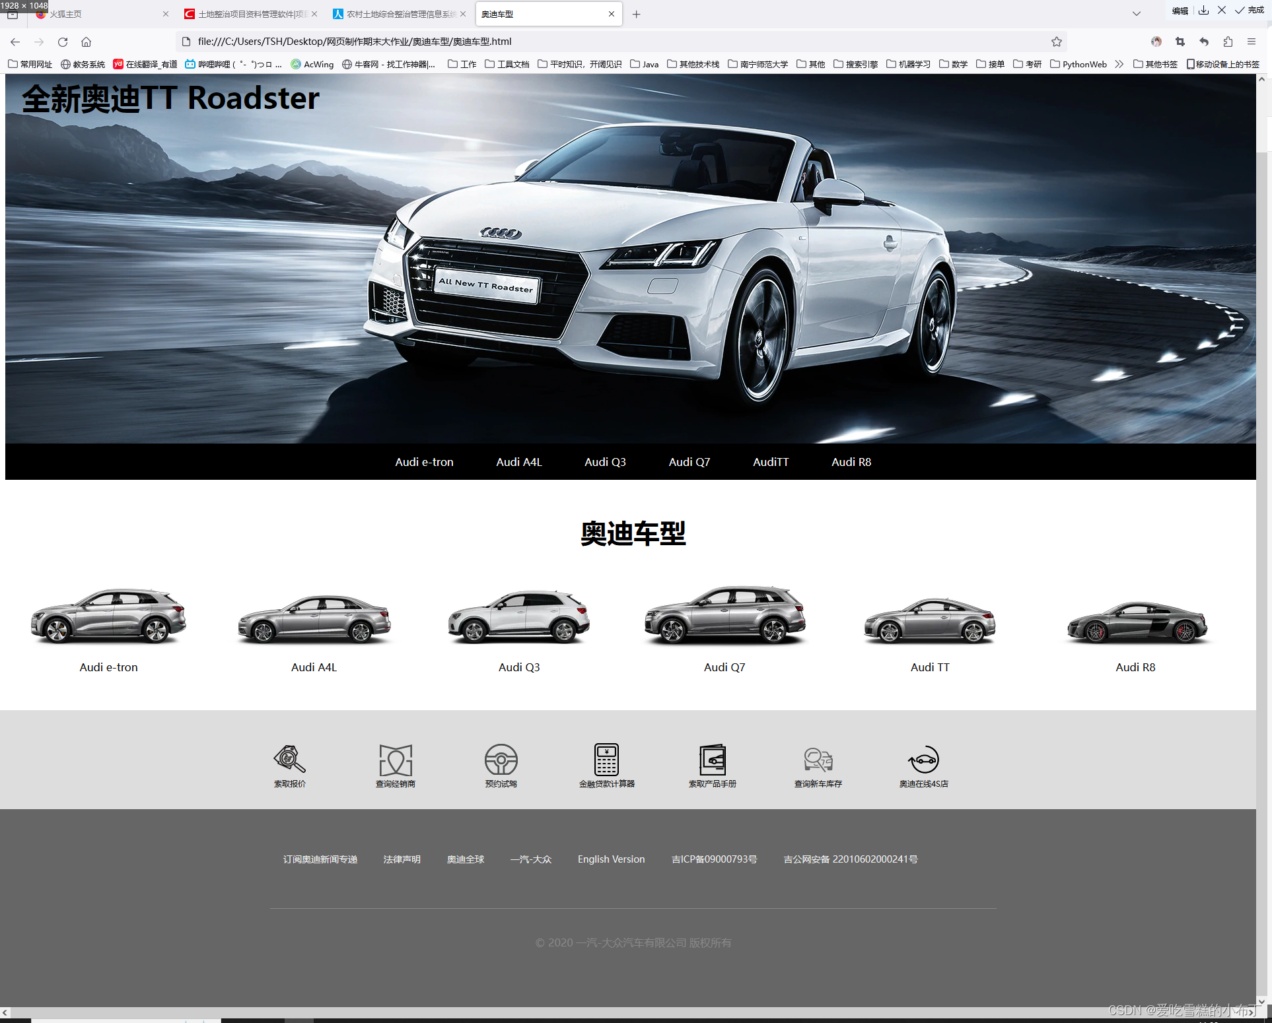Reload the page with refresh button
The image size is (1272, 1023).
click(63, 42)
